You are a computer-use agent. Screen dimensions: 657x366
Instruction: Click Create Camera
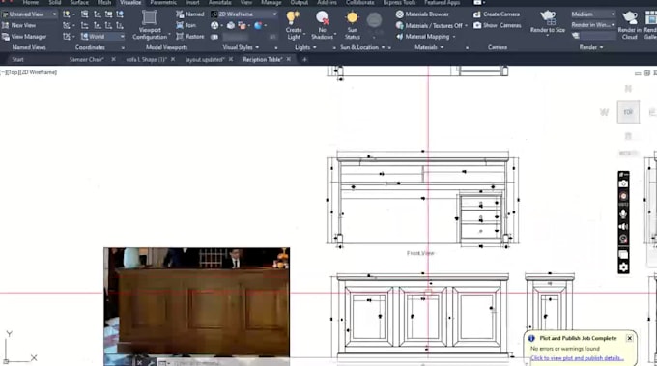pyautogui.click(x=497, y=14)
